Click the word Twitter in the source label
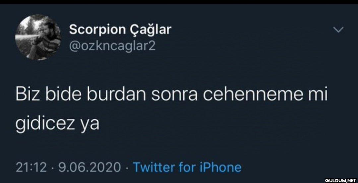This screenshot has width=358, height=183. [153, 167]
